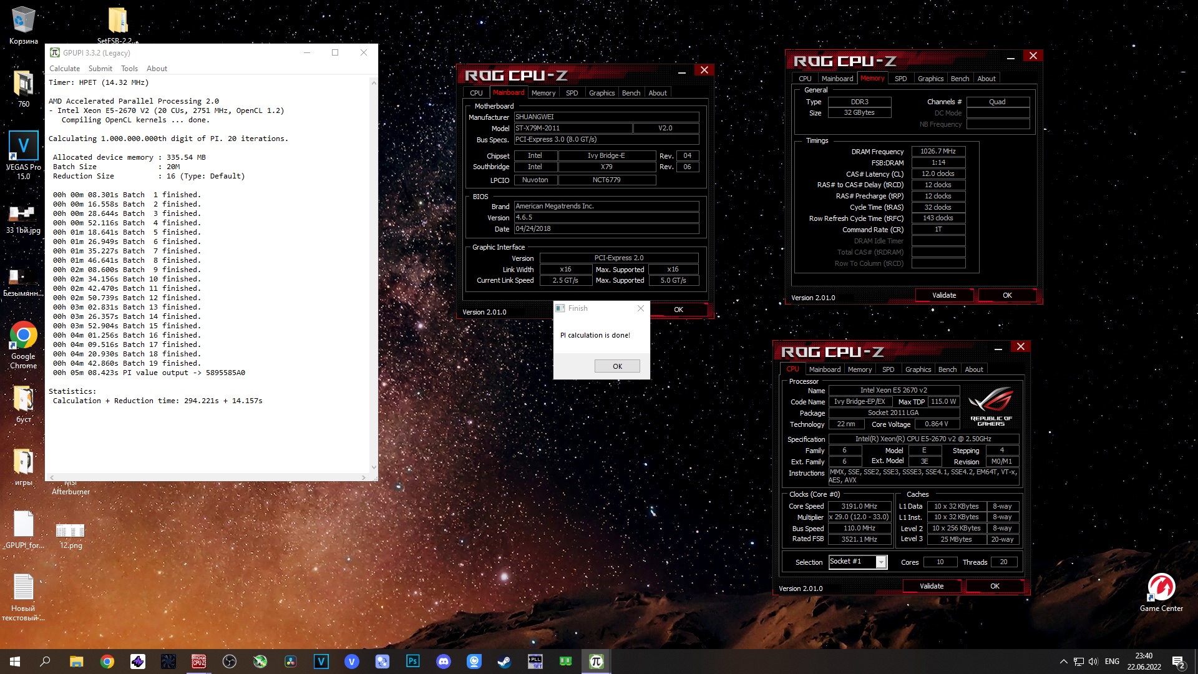Open the буст folder on desktop

pyautogui.click(x=23, y=404)
